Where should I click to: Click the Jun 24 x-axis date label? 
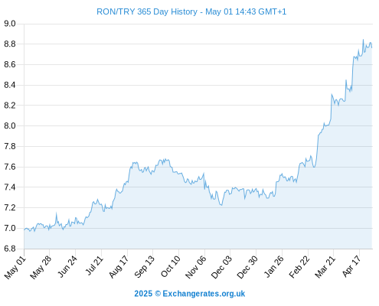pos(67,267)
